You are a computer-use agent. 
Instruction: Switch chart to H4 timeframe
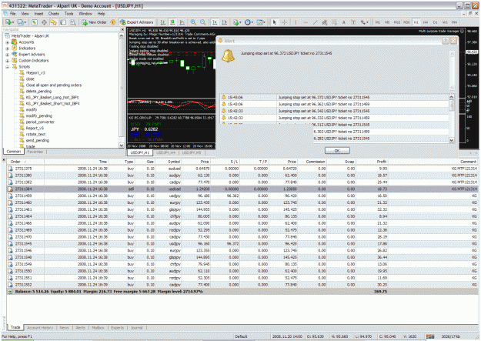(426, 22)
